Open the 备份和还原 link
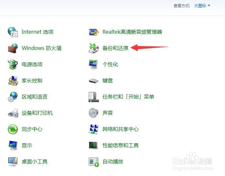The image size is (225, 176). [115, 48]
